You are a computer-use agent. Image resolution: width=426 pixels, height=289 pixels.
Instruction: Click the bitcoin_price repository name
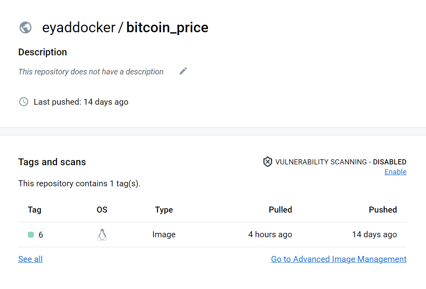(167, 27)
